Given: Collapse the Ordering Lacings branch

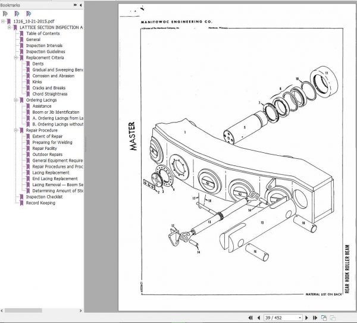Looking at the screenshot, I should [x=15, y=100].
